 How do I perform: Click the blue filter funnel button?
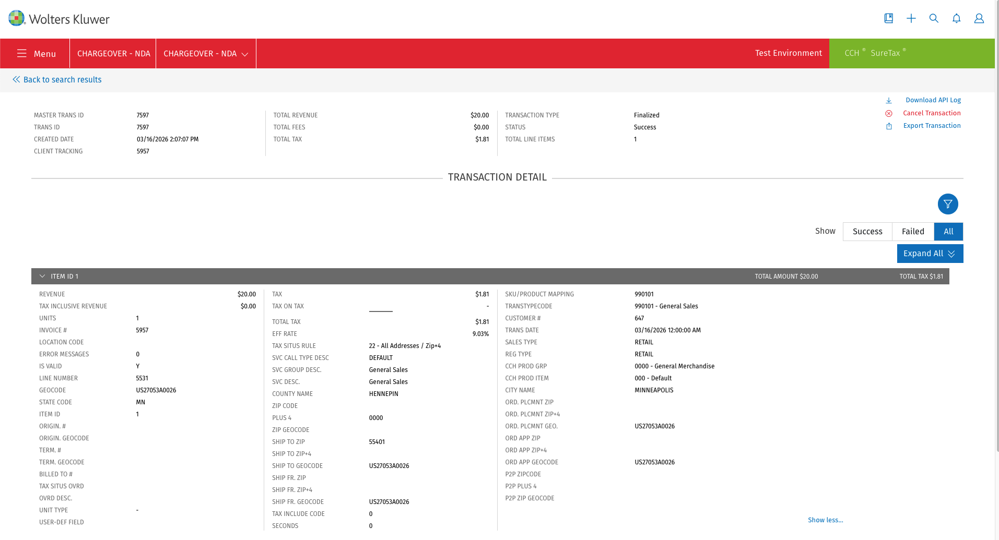(947, 204)
